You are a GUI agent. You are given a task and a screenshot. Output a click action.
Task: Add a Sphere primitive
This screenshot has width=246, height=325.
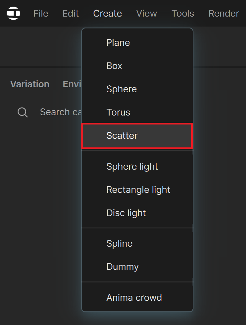click(137, 89)
